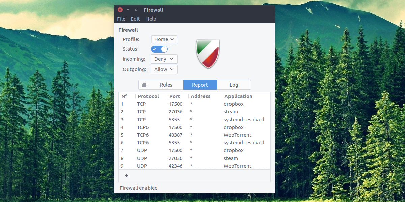Open the Profile dropdown showing Home
Screen dimensions: 405x202
(164, 39)
